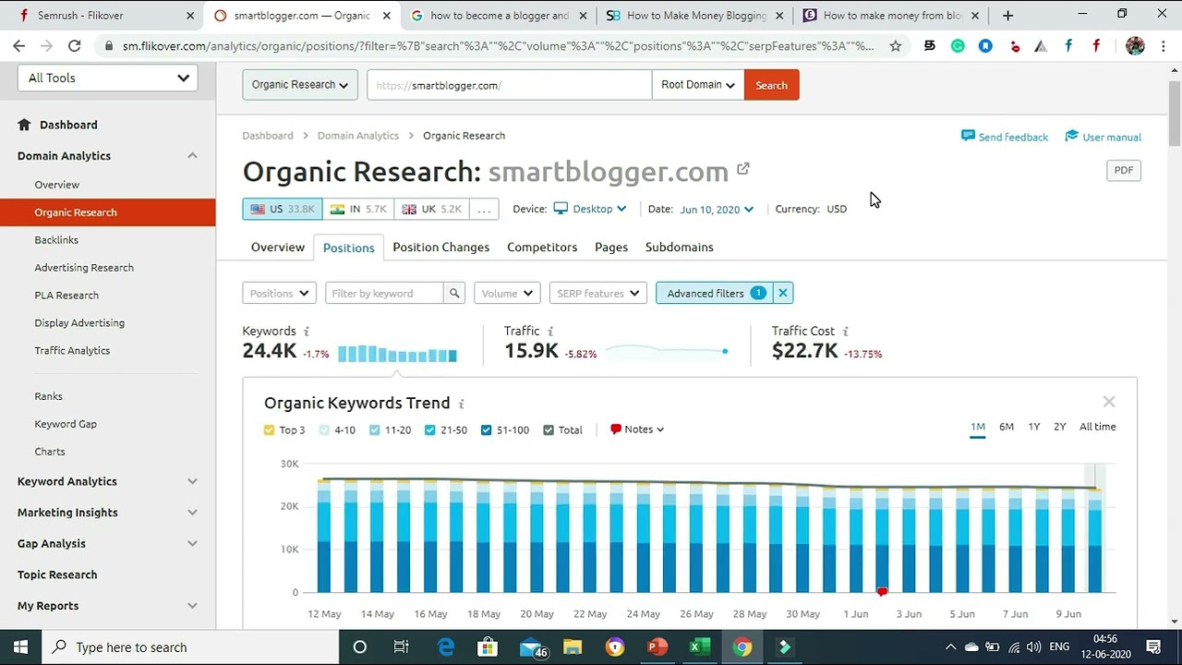Select IN database button
This screenshot has height=665, width=1182.
pyautogui.click(x=358, y=209)
